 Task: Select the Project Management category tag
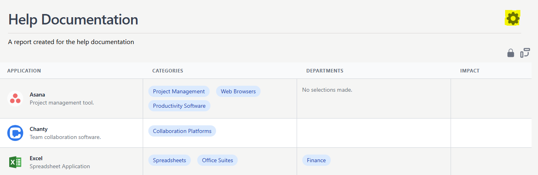(179, 91)
